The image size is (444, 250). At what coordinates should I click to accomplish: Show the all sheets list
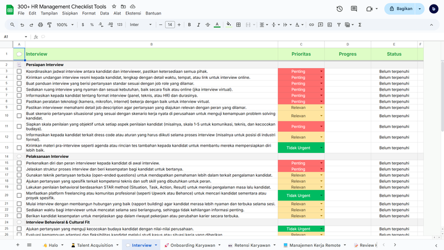[29, 245]
